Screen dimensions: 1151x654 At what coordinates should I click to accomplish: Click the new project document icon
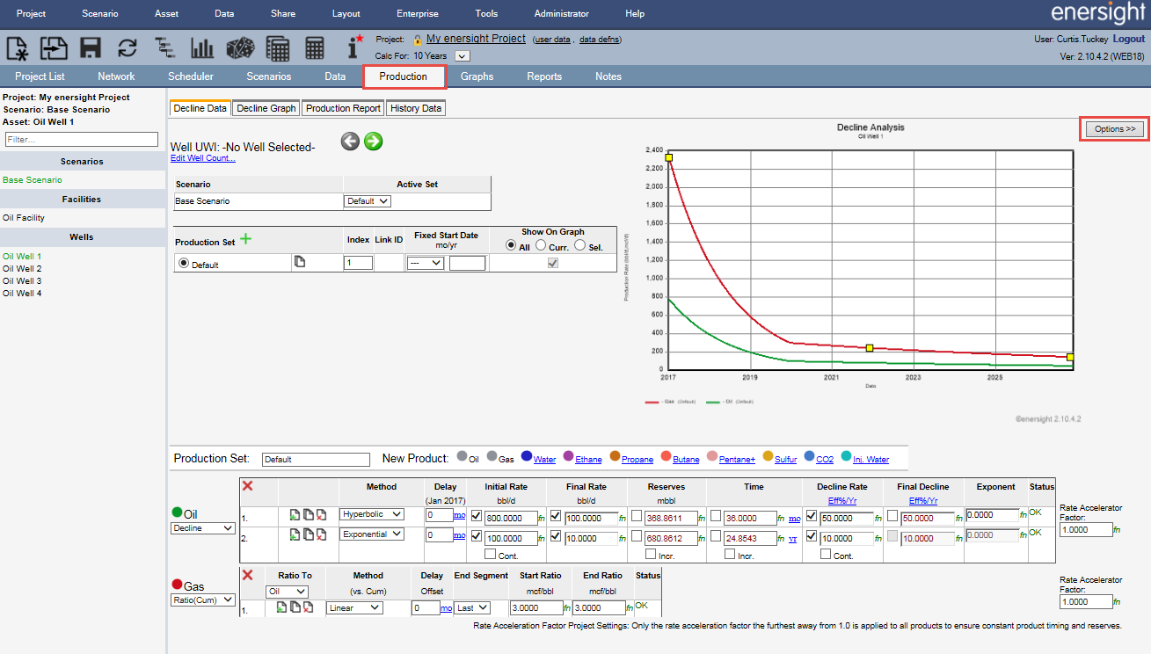click(18, 47)
